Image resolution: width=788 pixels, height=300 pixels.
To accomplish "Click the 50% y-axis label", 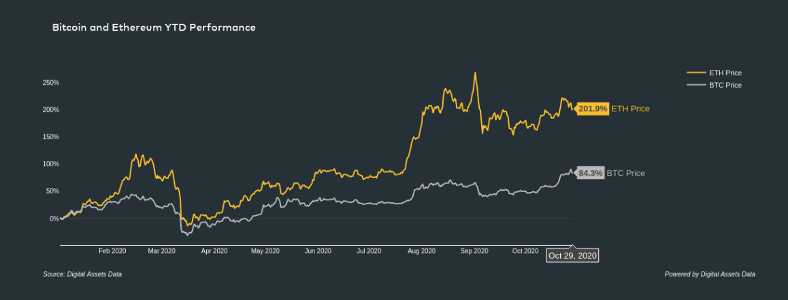I will click(x=53, y=191).
